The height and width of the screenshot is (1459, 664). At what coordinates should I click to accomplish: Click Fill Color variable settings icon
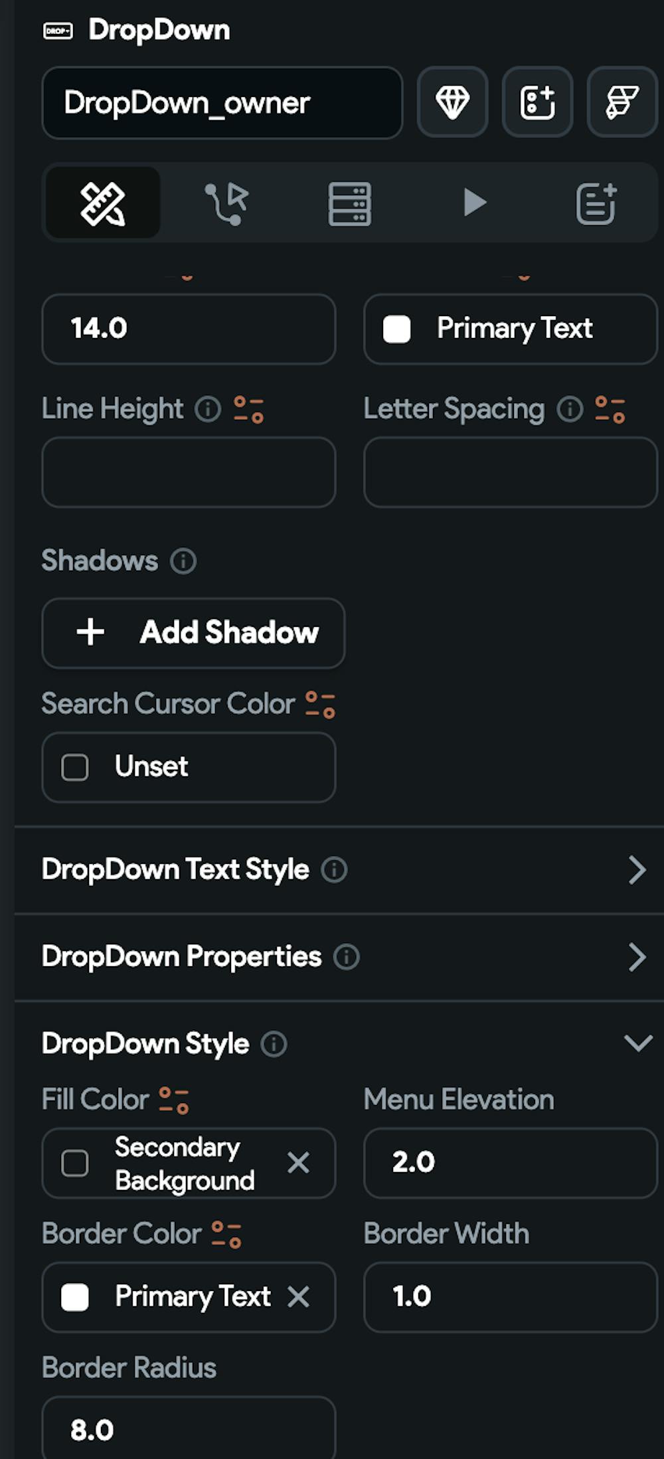[174, 1100]
